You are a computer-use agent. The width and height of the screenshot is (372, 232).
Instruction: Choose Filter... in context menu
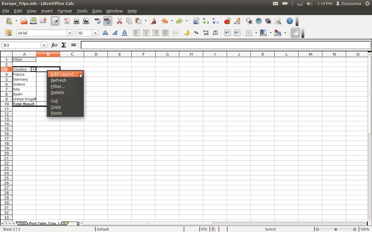tap(65, 86)
